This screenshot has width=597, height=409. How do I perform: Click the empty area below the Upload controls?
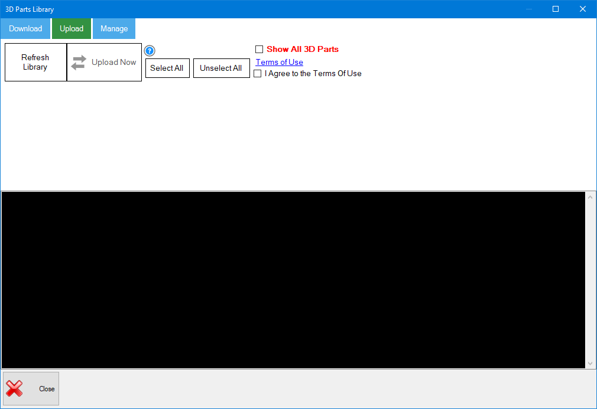click(x=296, y=136)
